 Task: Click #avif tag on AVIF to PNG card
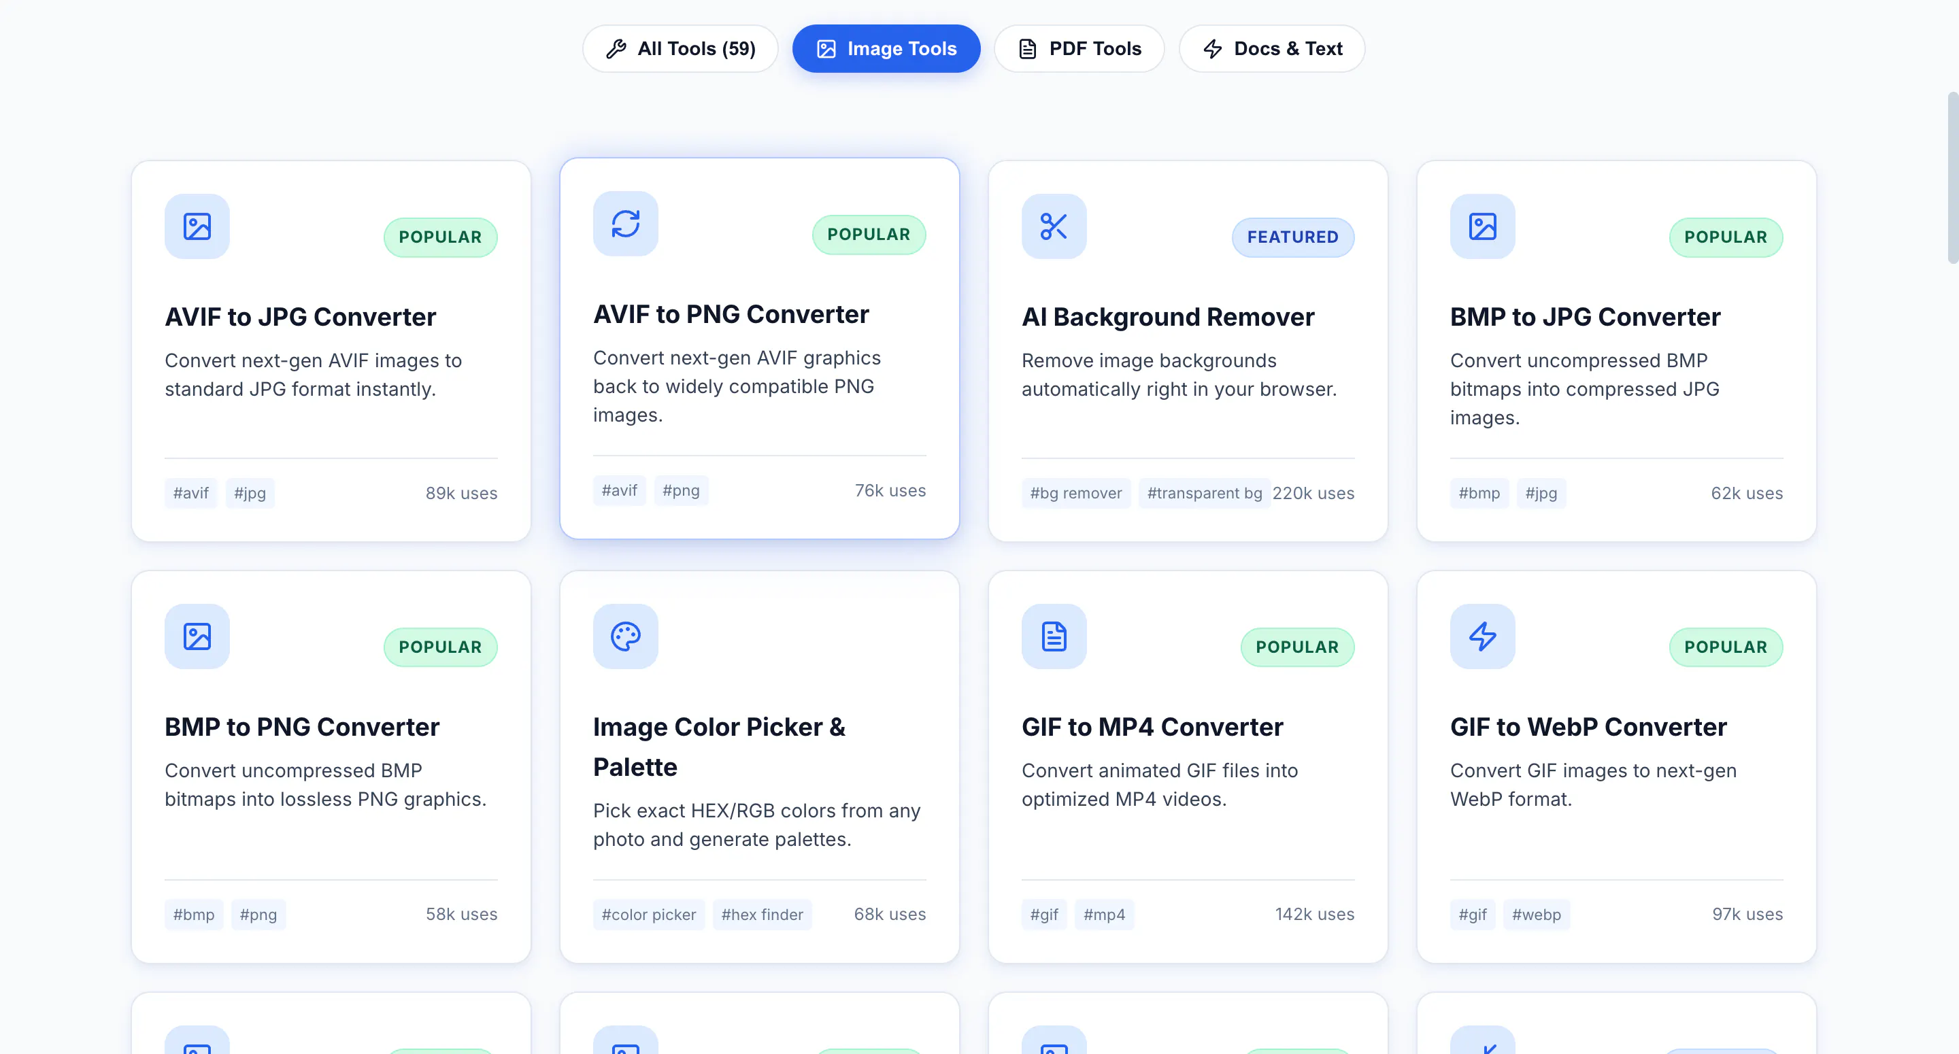(x=619, y=490)
